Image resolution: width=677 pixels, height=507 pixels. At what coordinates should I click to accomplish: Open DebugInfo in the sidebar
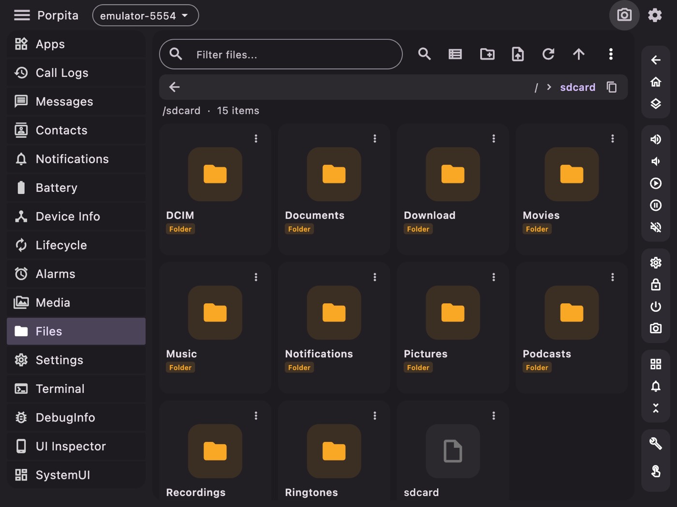[76, 418]
